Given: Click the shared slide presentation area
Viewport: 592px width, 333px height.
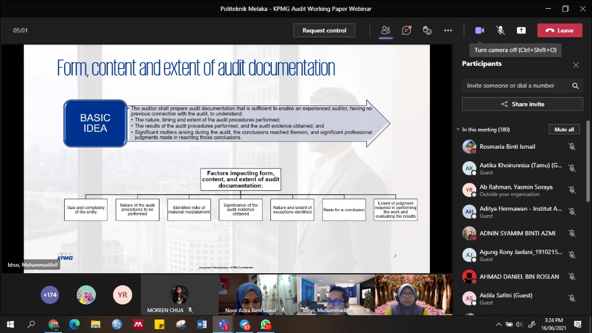Looking at the screenshot, I should (x=226, y=159).
